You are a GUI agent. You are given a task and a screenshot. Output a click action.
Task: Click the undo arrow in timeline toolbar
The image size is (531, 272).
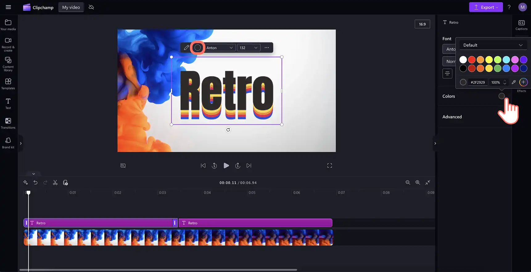tap(35, 182)
